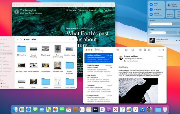Select AirDrop in the Finder sidebar
Image resolution: width=180 pixels, height=114 pixels.
tap(6, 61)
